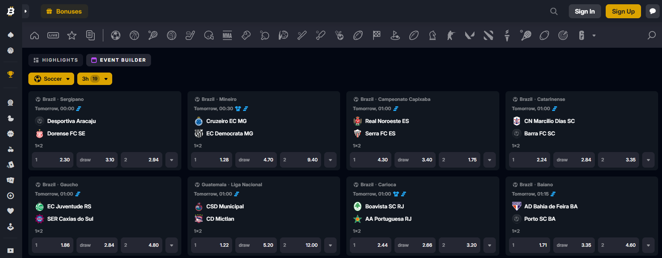Viewport: 662px width, 258px height.
Task: Select the volleyball sport icon
Action: (172, 35)
